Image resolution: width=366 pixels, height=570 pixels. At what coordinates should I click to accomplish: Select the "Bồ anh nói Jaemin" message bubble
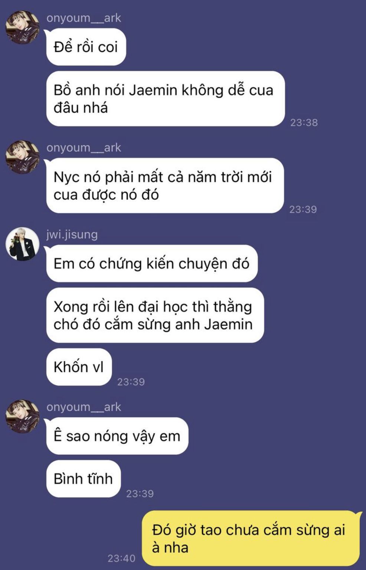click(x=165, y=99)
